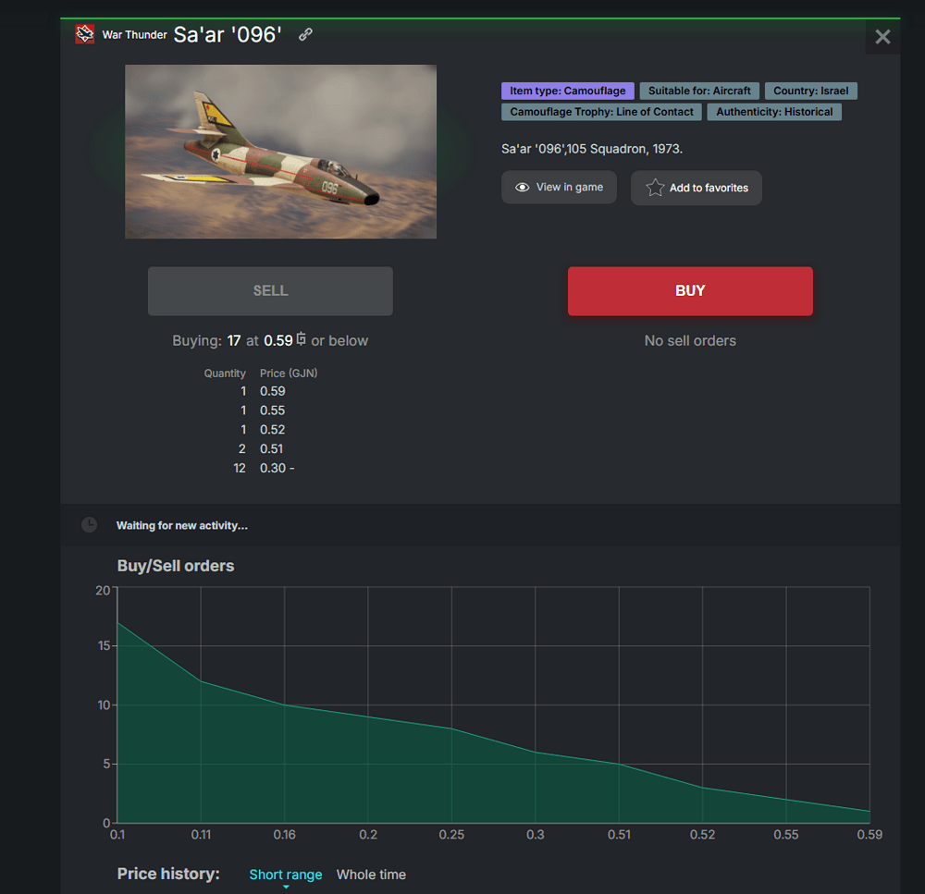925x894 pixels.
Task: Select the Suitable for: Aircraft tag
Action: coord(699,91)
